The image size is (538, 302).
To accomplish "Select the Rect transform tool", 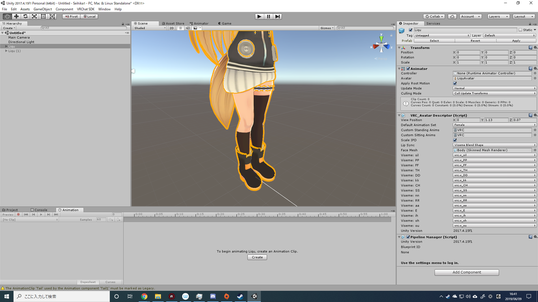I will pyautogui.click(x=43, y=17).
